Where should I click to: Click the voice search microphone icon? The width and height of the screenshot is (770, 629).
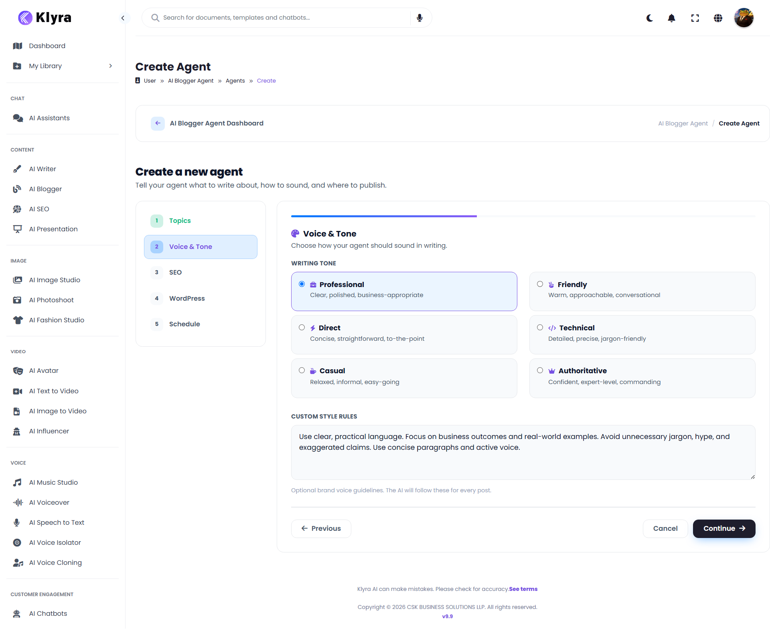419,18
